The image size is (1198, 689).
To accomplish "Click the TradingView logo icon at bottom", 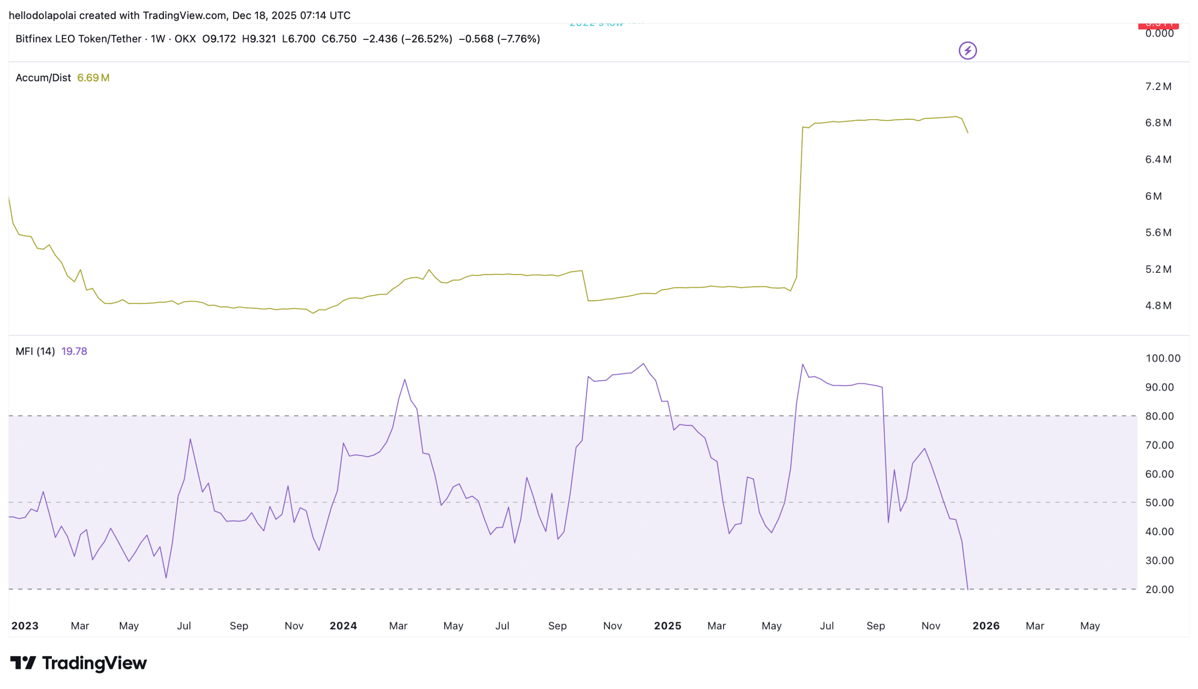I will [x=23, y=662].
